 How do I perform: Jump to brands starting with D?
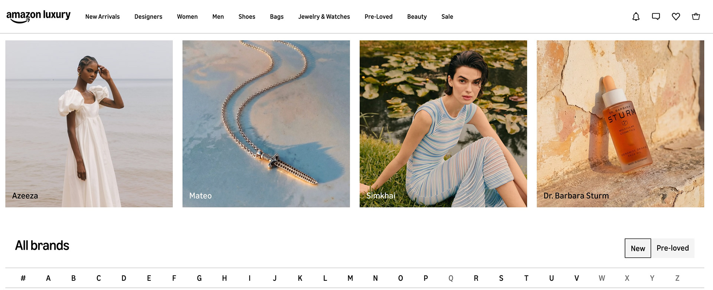[x=124, y=278]
